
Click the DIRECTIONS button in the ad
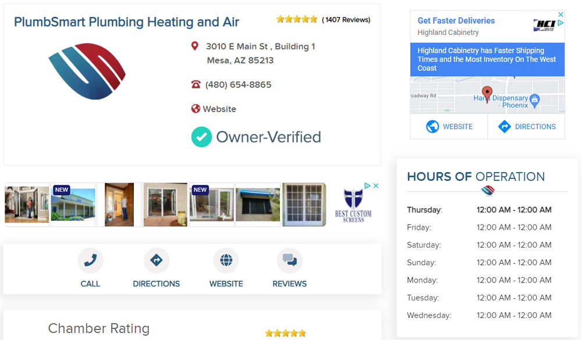coord(526,127)
